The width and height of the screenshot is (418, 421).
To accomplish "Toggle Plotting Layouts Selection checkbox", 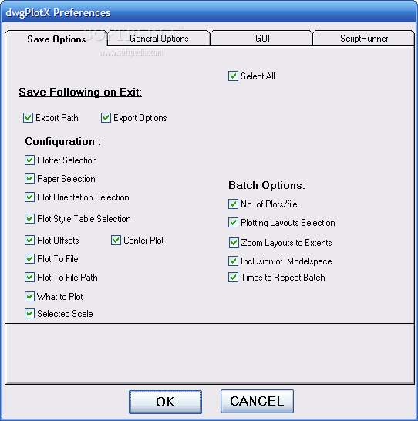I will click(x=233, y=223).
